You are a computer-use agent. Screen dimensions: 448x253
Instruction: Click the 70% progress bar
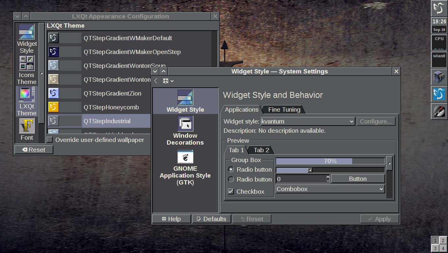(330, 161)
